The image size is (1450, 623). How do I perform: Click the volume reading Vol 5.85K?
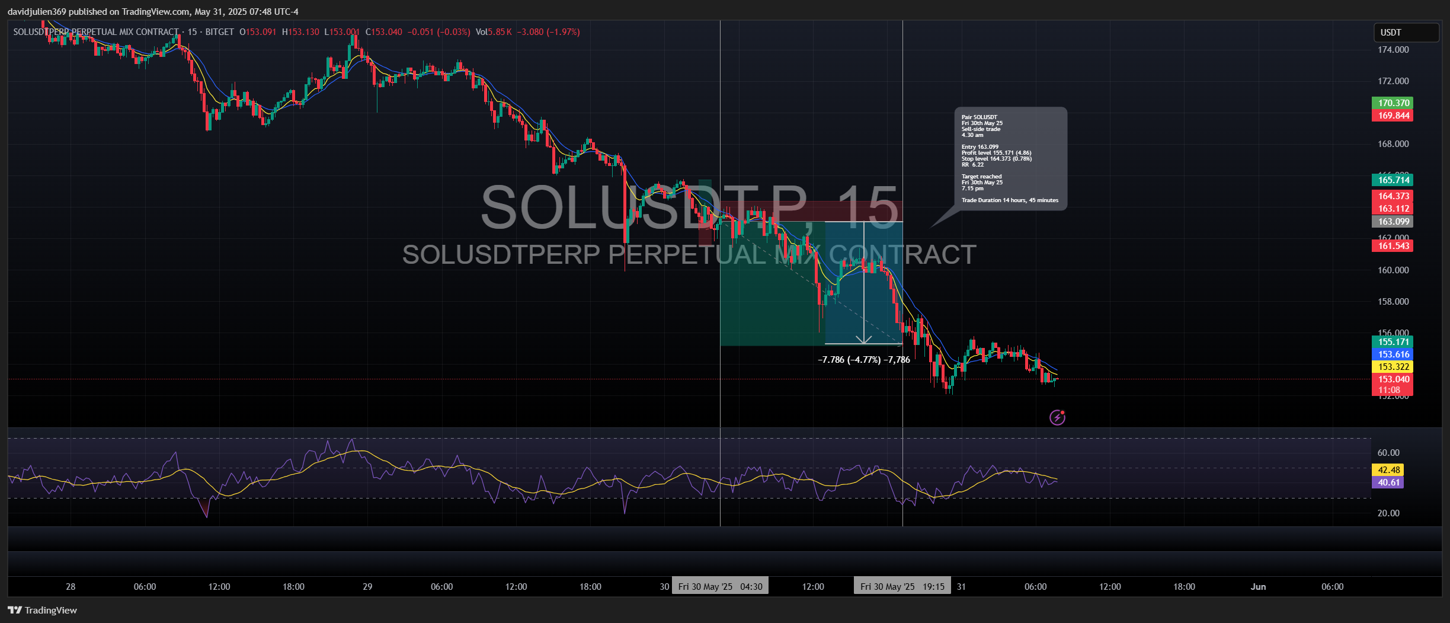pyautogui.click(x=494, y=32)
